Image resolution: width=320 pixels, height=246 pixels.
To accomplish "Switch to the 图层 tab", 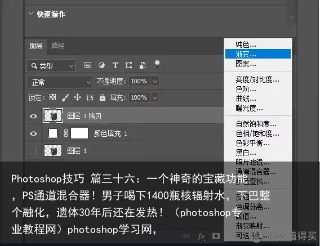I will 36,46.
